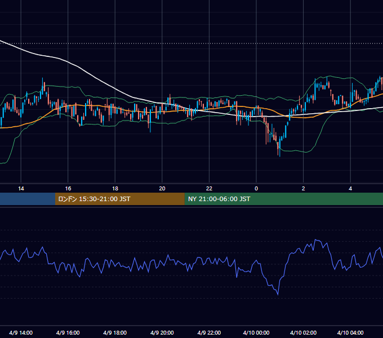
Task: Click the '4/9 20:00' timestamp label
Action: [162, 332]
